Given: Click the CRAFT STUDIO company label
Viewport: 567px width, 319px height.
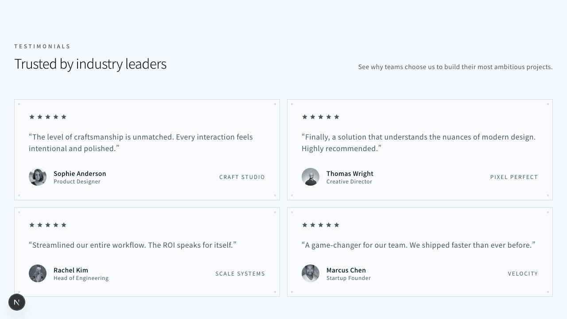Looking at the screenshot, I should (x=242, y=177).
